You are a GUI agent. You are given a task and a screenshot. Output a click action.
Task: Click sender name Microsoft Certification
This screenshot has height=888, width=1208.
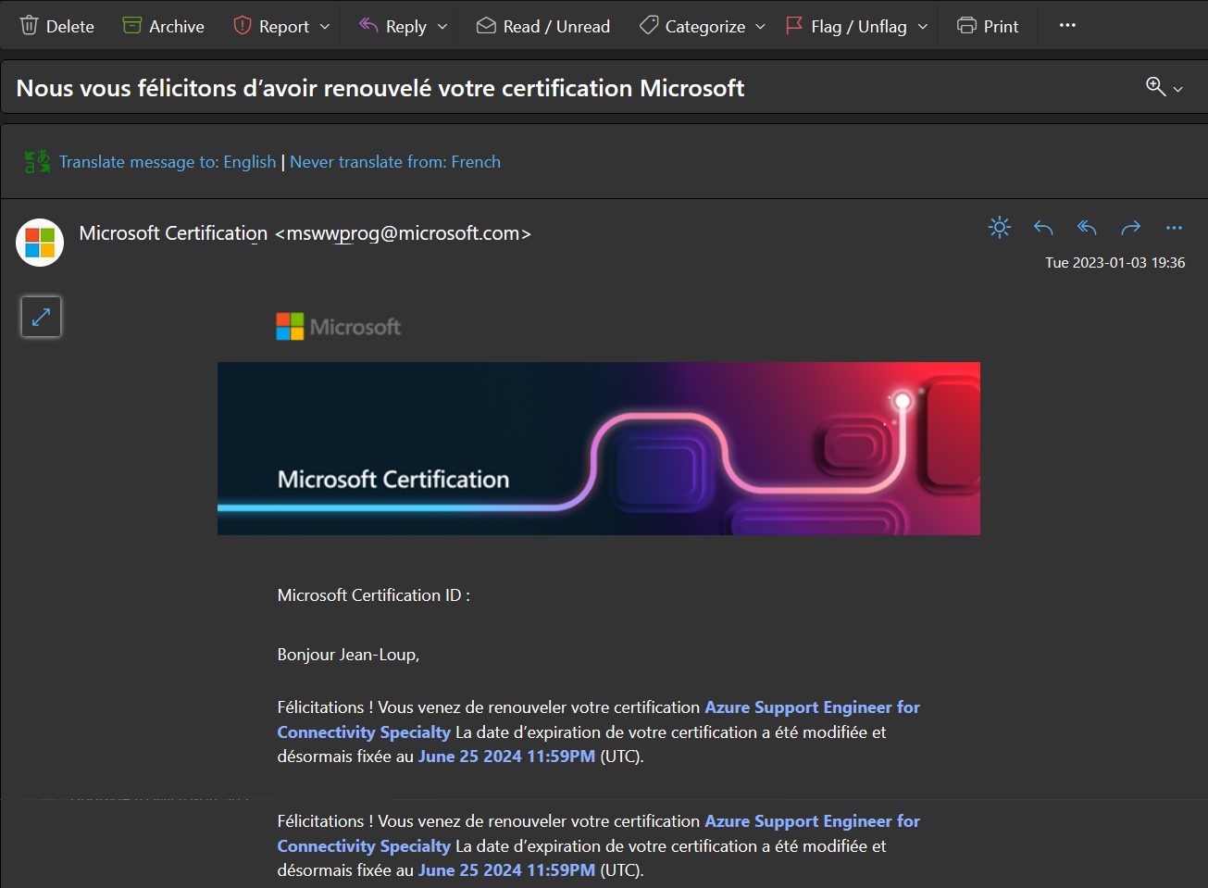173,233
